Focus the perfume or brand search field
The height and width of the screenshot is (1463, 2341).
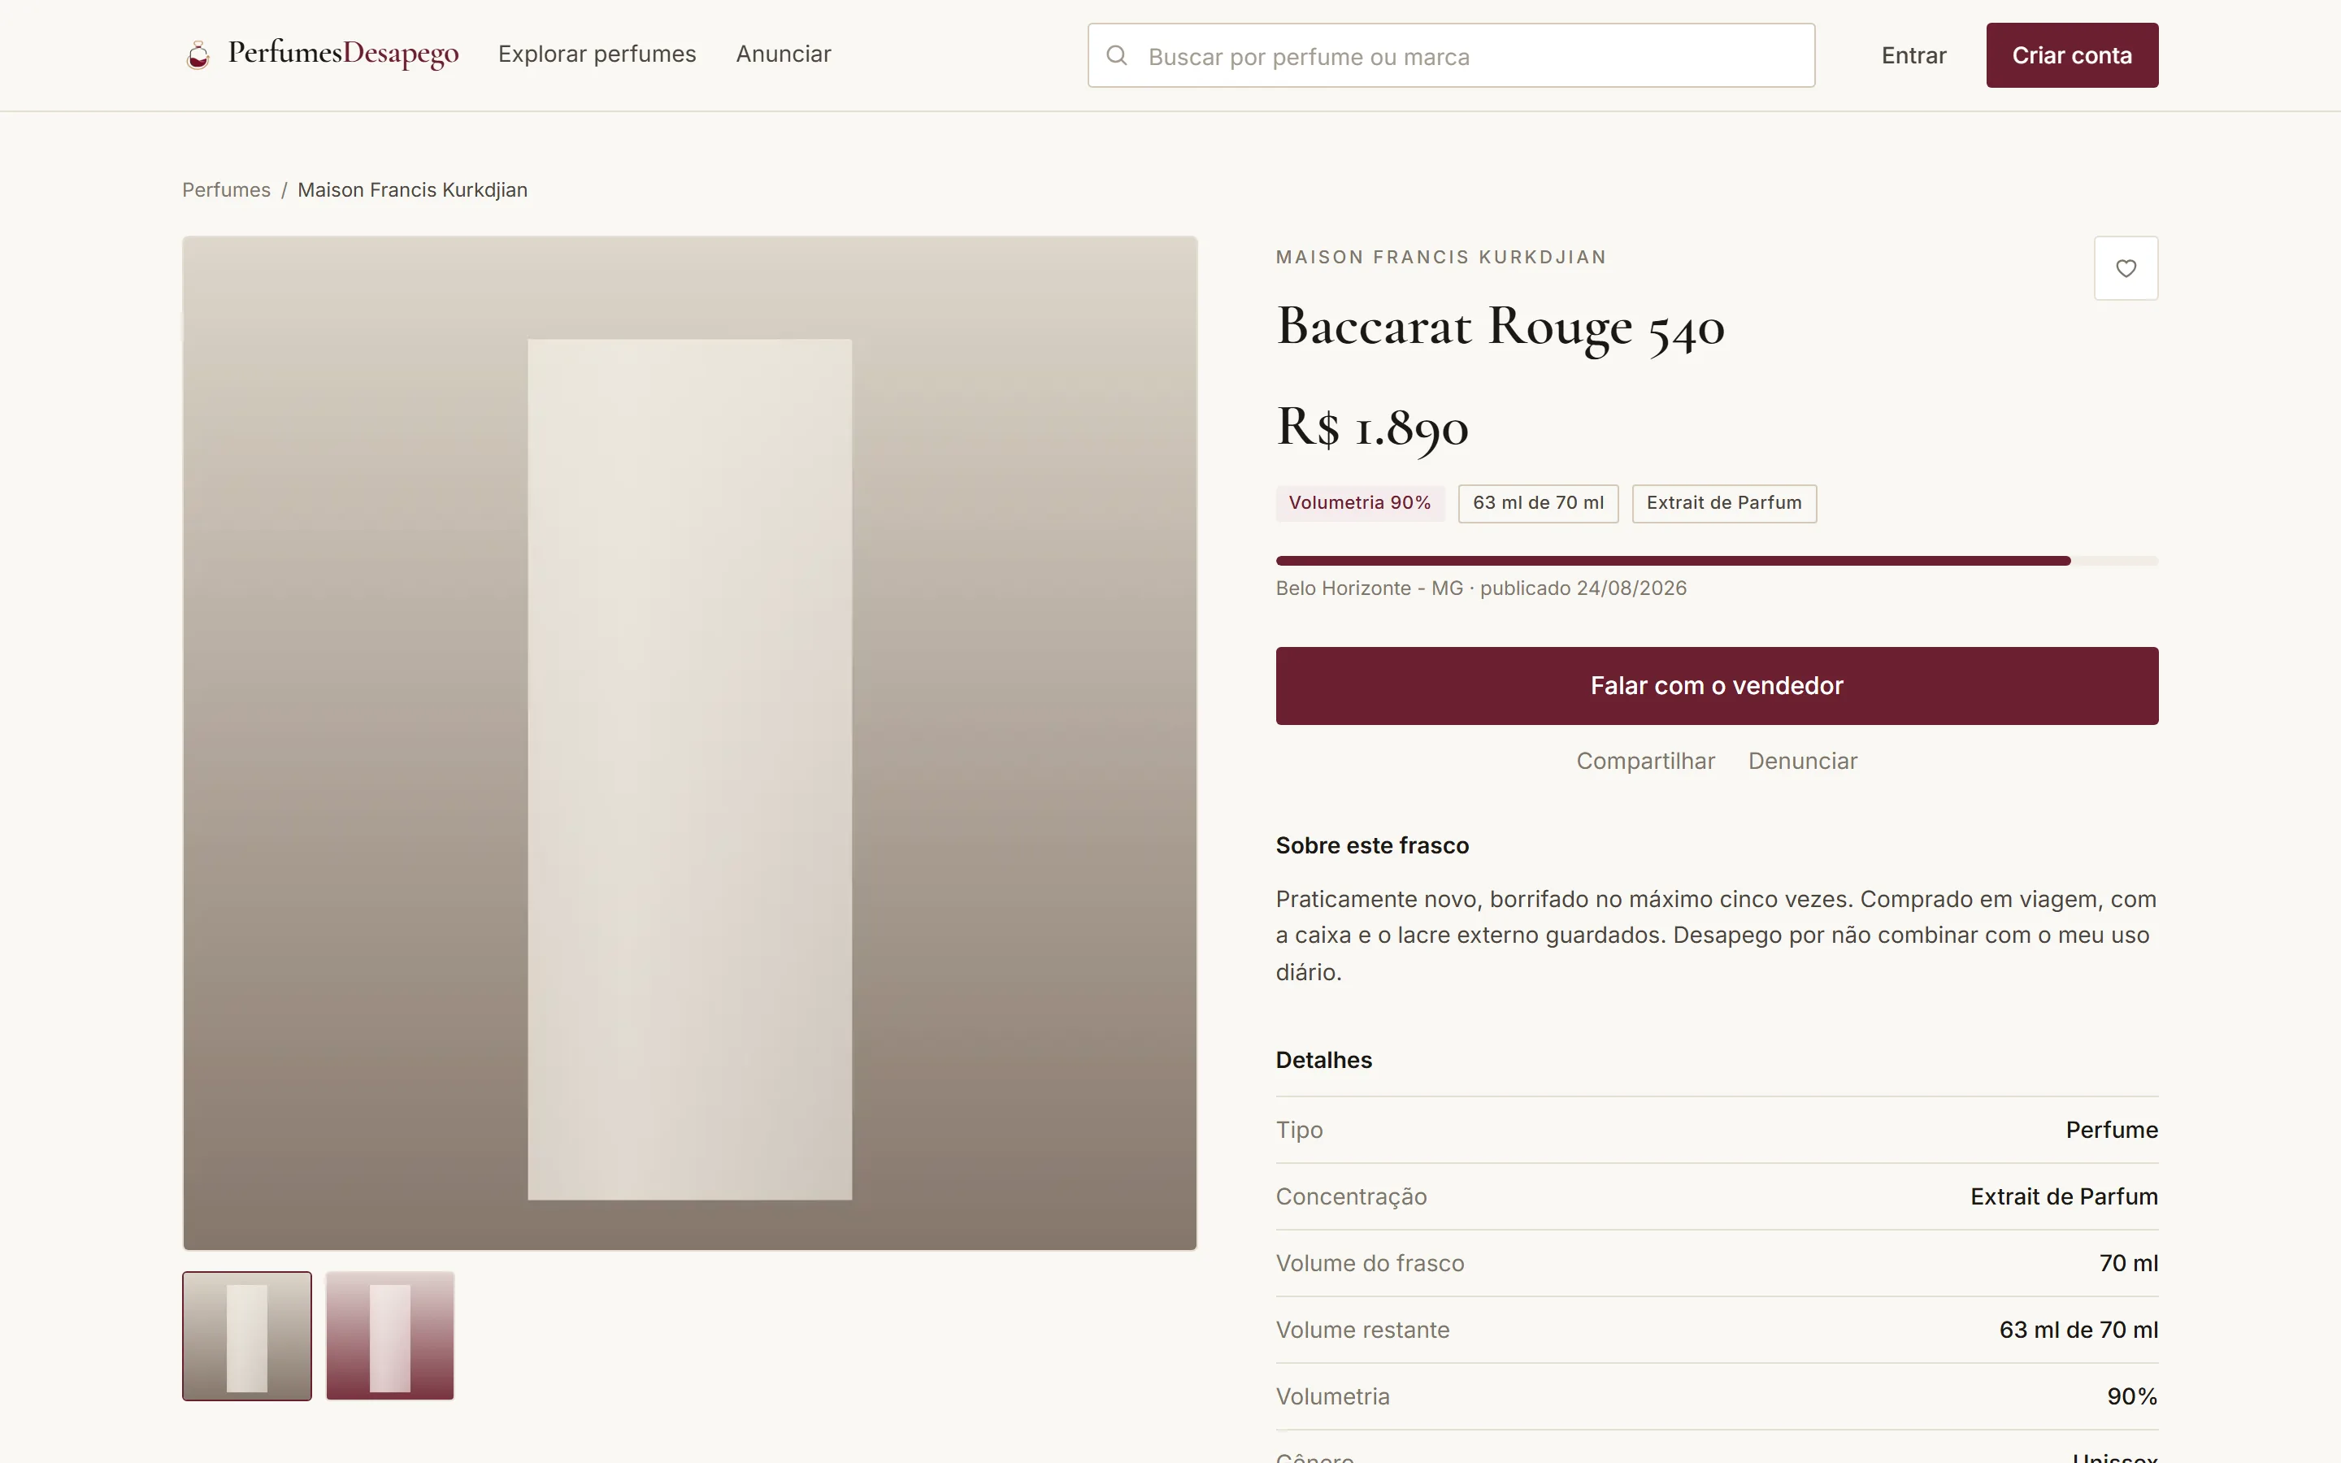point(1451,55)
